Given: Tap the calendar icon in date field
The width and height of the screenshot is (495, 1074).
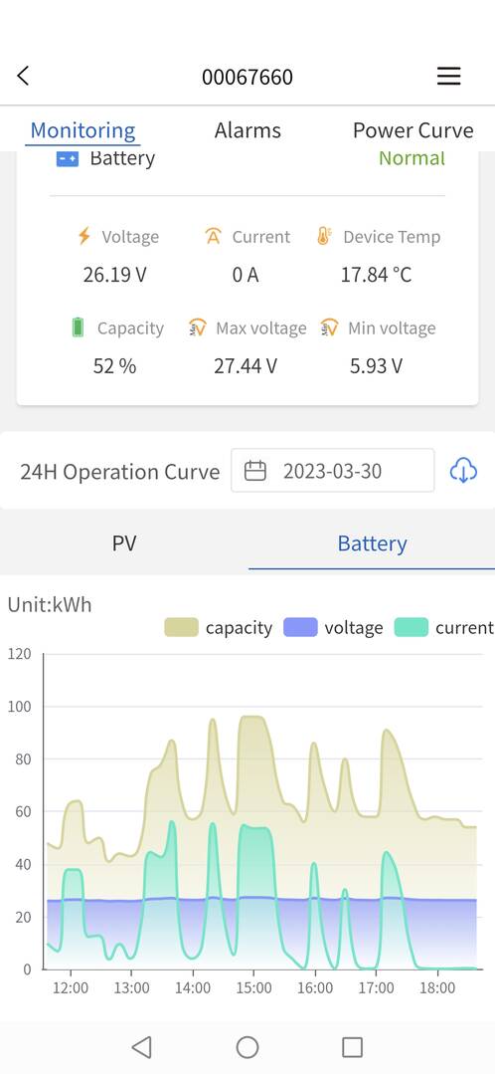Looking at the screenshot, I should click(255, 471).
